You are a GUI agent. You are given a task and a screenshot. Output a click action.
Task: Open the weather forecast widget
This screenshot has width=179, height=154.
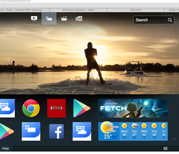(x=133, y=131)
